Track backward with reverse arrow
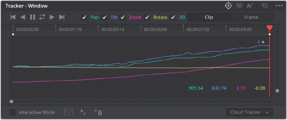The height and width of the screenshot is (120, 287). click(x=23, y=17)
